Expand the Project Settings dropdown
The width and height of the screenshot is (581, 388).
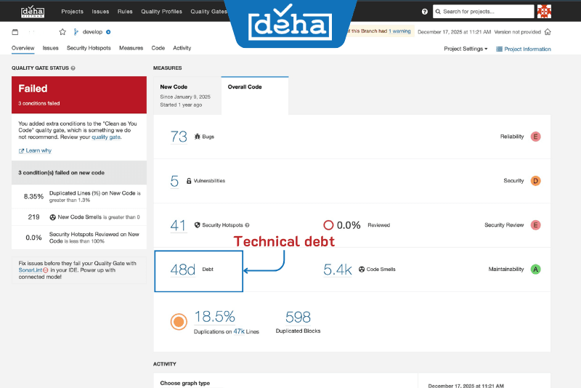(466, 49)
